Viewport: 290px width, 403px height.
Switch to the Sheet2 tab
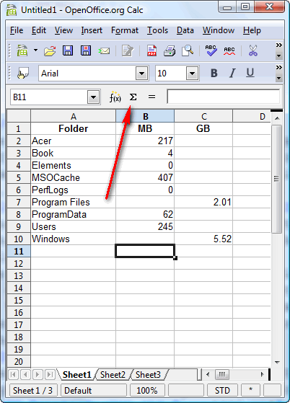coord(113,375)
